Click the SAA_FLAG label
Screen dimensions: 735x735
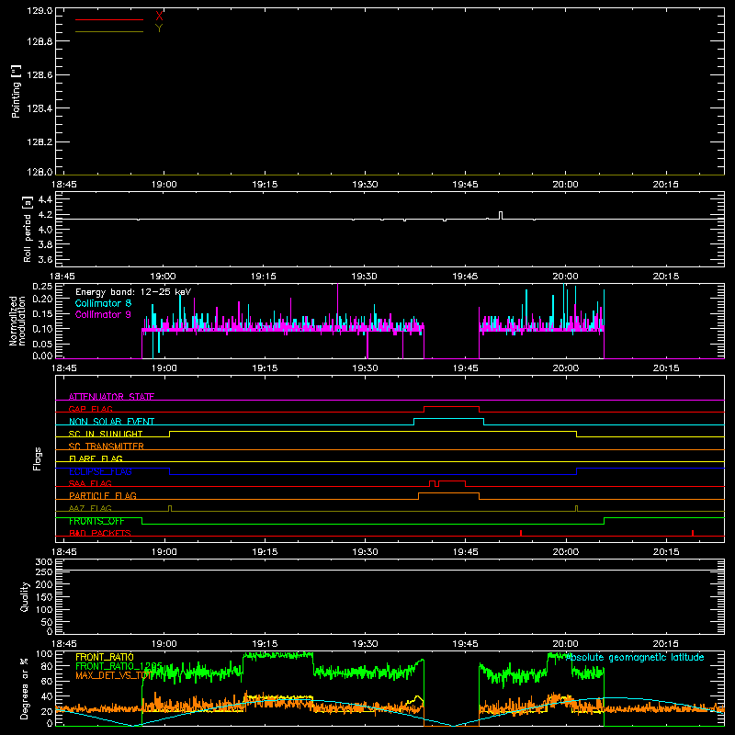click(x=90, y=483)
